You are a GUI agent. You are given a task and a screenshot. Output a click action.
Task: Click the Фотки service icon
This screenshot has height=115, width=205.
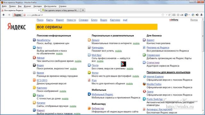coord(89,73)
